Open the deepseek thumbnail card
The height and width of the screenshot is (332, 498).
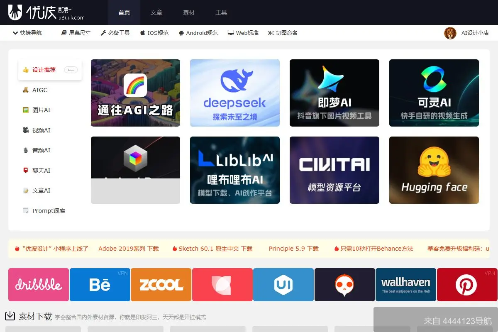[x=234, y=93]
